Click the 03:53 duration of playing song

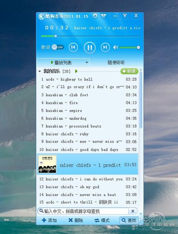tap(130, 165)
